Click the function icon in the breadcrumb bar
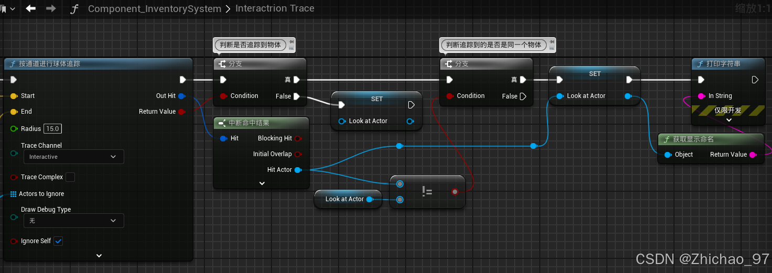The image size is (772, 273). 74,9
